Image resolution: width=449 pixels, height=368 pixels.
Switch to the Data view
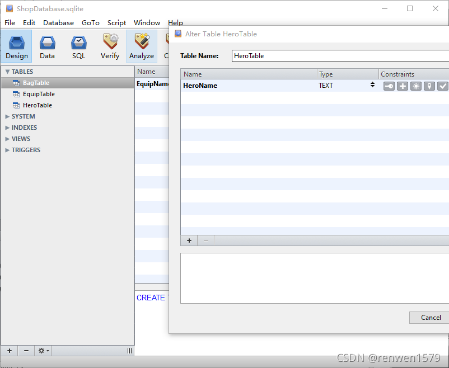[x=47, y=46]
